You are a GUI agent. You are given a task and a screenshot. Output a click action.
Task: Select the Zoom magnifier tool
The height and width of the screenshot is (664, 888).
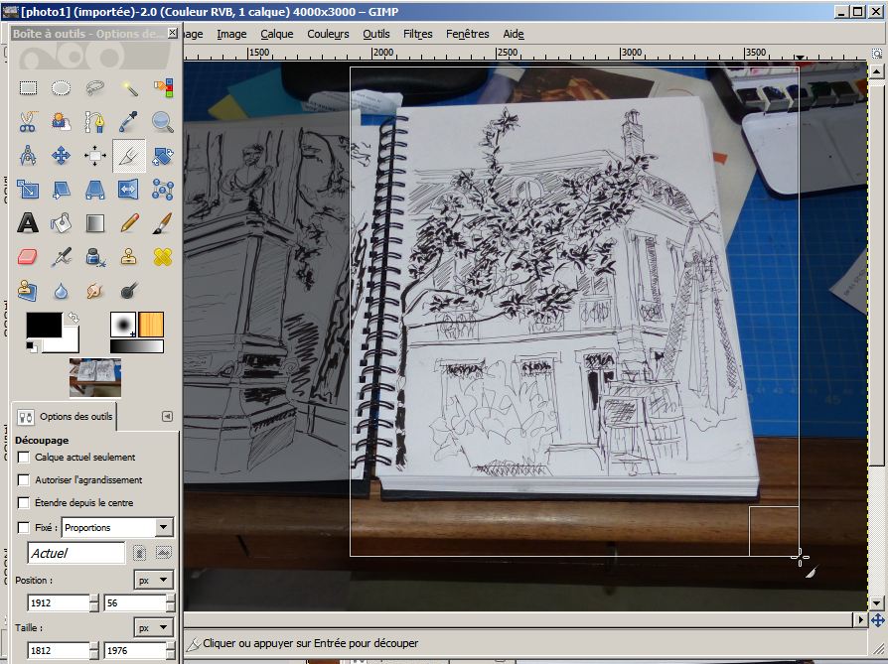[163, 122]
